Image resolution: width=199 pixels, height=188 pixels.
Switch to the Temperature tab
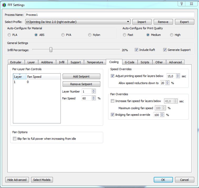(x=95, y=62)
